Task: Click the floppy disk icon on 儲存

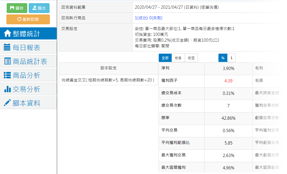Action: (12, 8)
